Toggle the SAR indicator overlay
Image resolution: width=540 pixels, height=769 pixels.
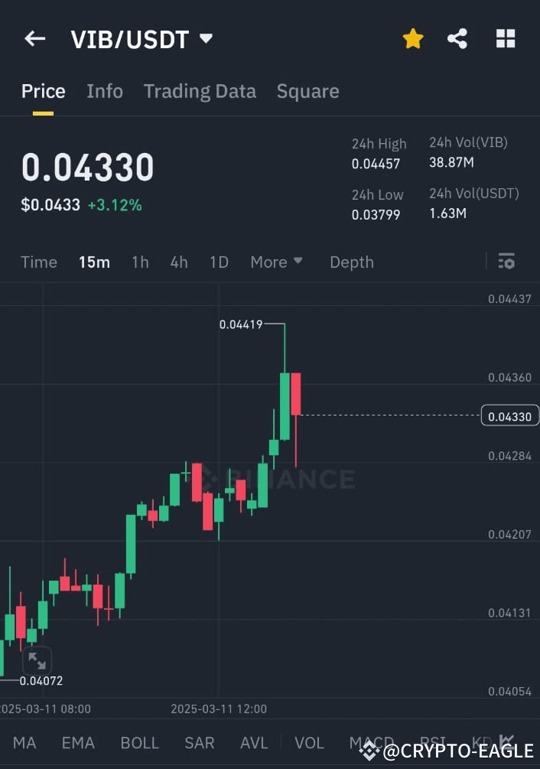[199, 742]
